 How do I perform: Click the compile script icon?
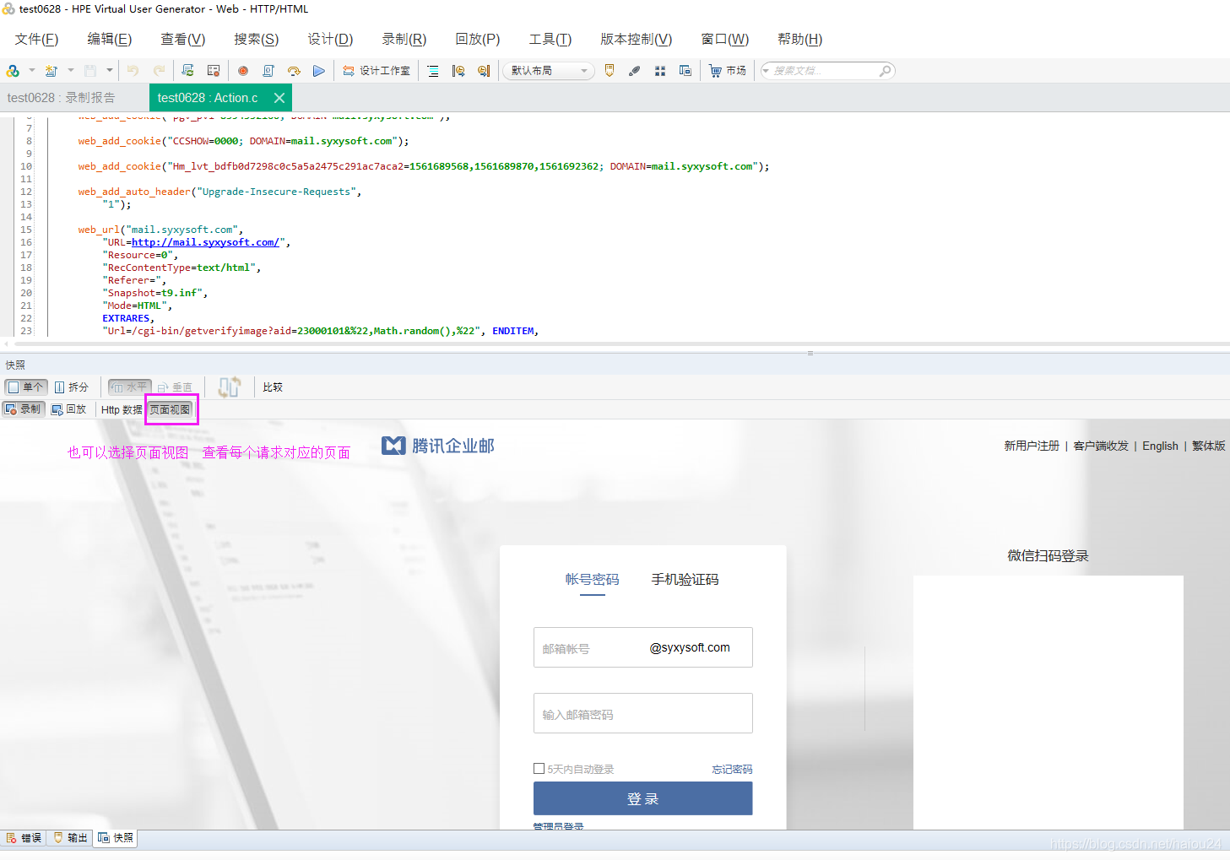tap(268, 71)
